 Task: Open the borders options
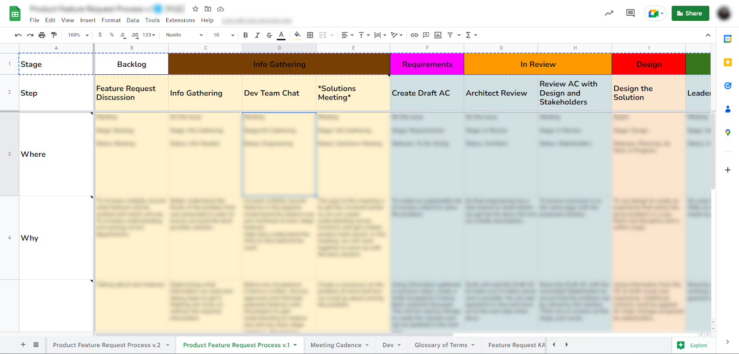coord(310,35)
